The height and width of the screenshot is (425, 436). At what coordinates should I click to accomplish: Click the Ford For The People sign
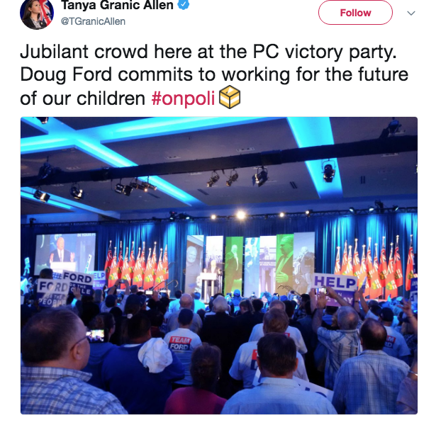pyautogui.click(x=53, y=293)
